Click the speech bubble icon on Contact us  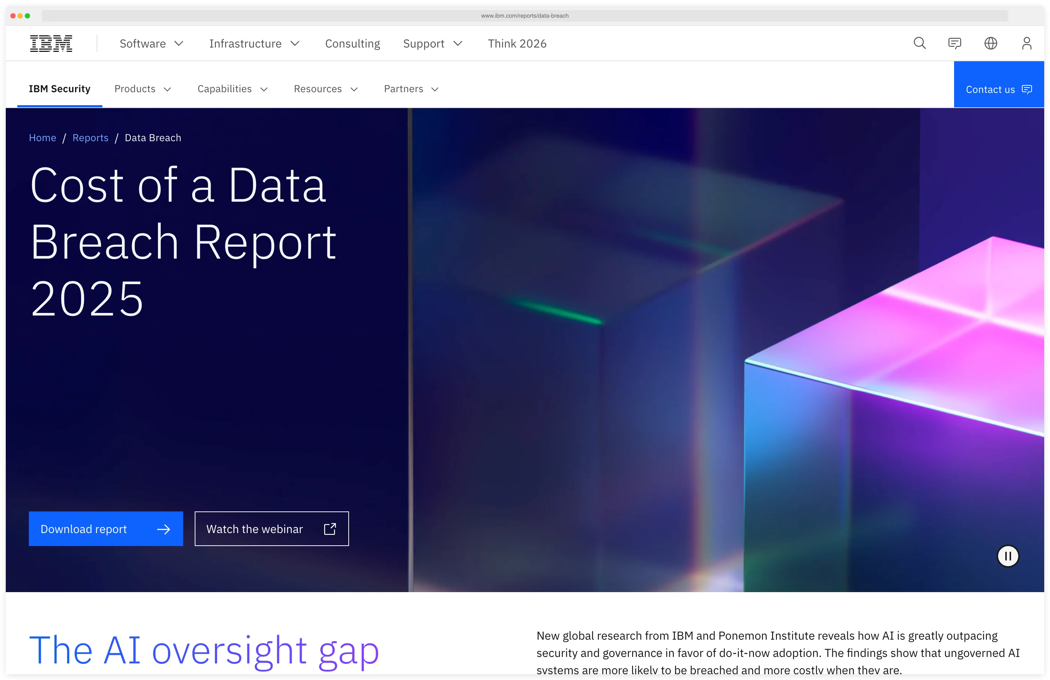[1027, 89]
